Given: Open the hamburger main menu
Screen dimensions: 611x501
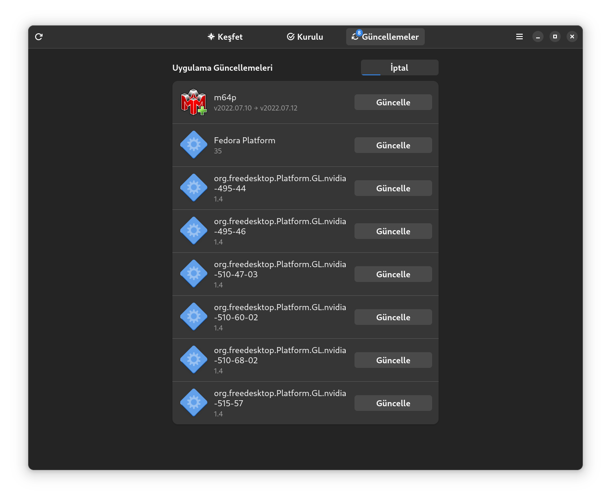Looking at the screenshot, I should coord(519,37).
